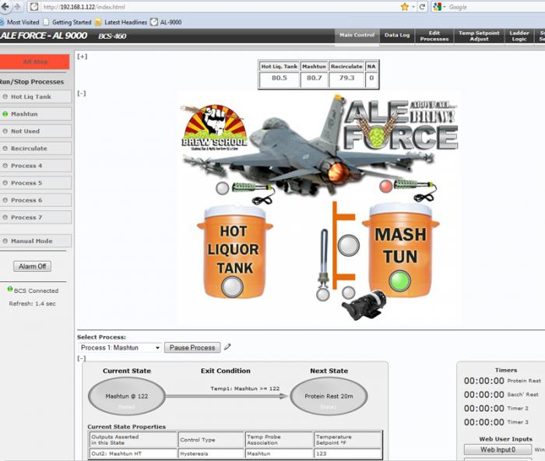Click the Hysteresis control type cell
This screenshot has width=545, height=461.
coord(211,453)
